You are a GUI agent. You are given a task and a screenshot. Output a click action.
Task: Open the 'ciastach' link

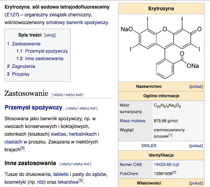13,142
